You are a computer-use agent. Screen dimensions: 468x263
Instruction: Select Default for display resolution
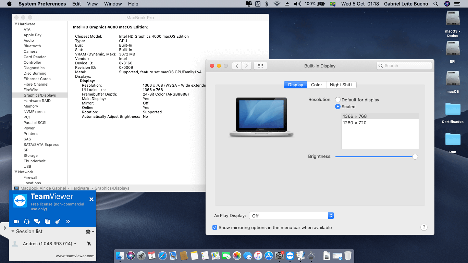pos(338,100)
